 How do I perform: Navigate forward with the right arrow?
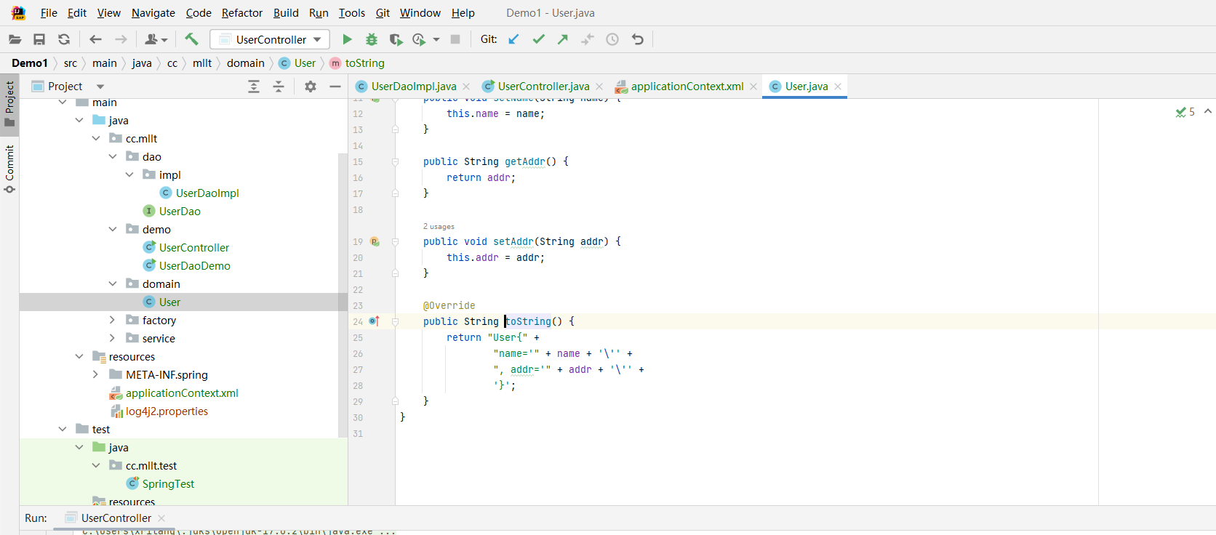point(121,39)
